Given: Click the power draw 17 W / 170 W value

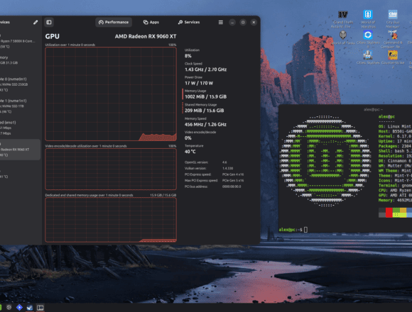Looking at the screenshot, I should tap(199, 83).
